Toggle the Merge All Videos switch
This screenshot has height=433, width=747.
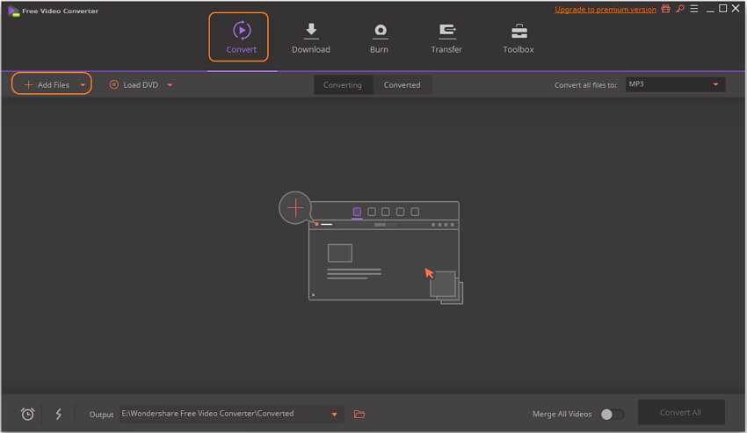point(612,414)
